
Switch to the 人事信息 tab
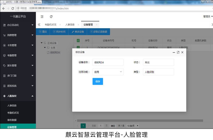[x=70, y=25]
